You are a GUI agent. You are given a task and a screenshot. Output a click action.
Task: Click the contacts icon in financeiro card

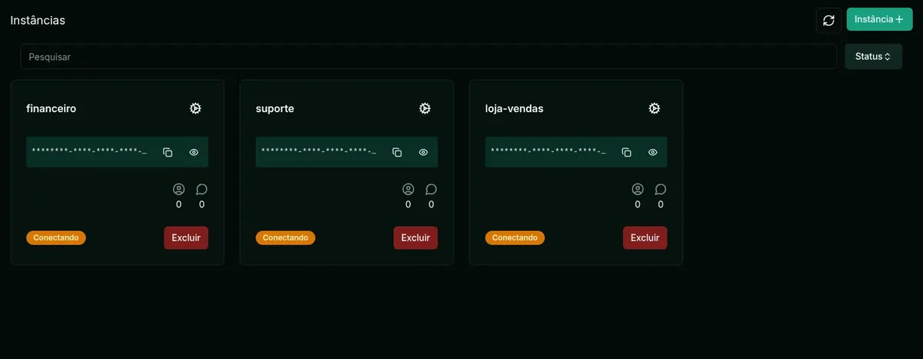coord(178,189)
